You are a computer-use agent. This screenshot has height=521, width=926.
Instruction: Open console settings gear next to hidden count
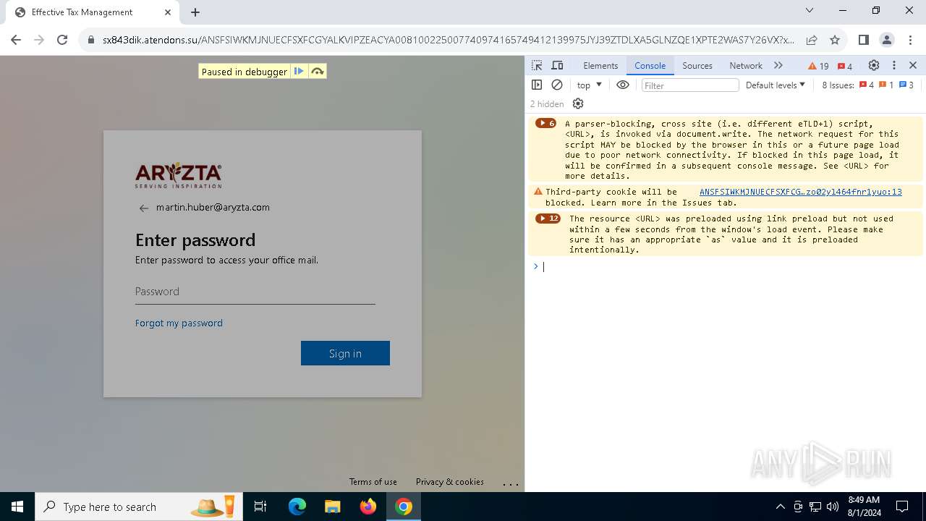pyautogui.click(x=578, y=103)
